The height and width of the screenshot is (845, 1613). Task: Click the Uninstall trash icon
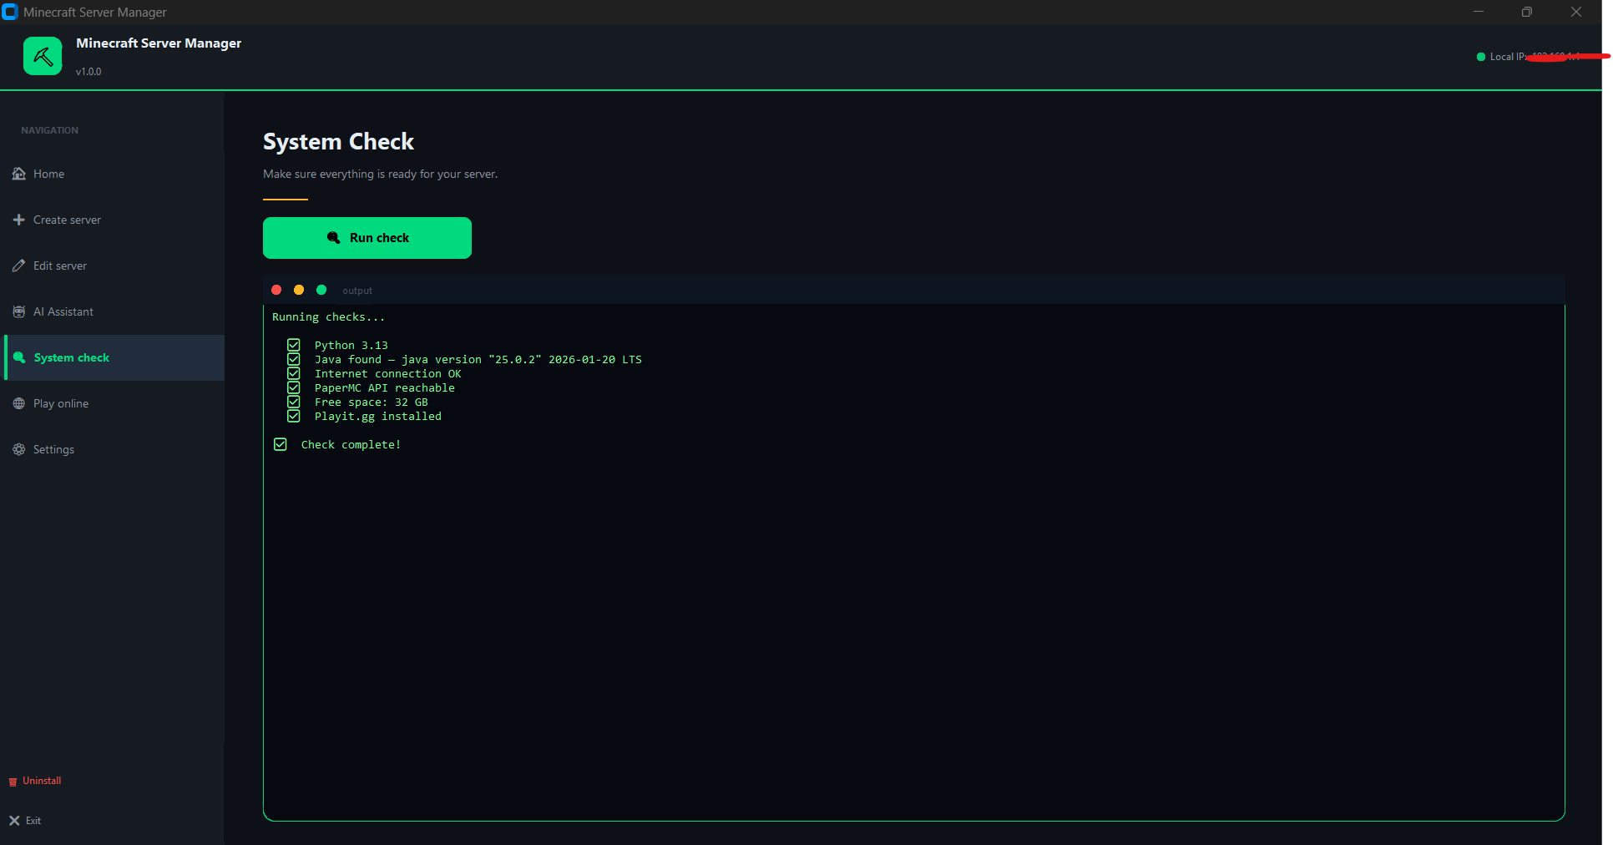[13, 782]
